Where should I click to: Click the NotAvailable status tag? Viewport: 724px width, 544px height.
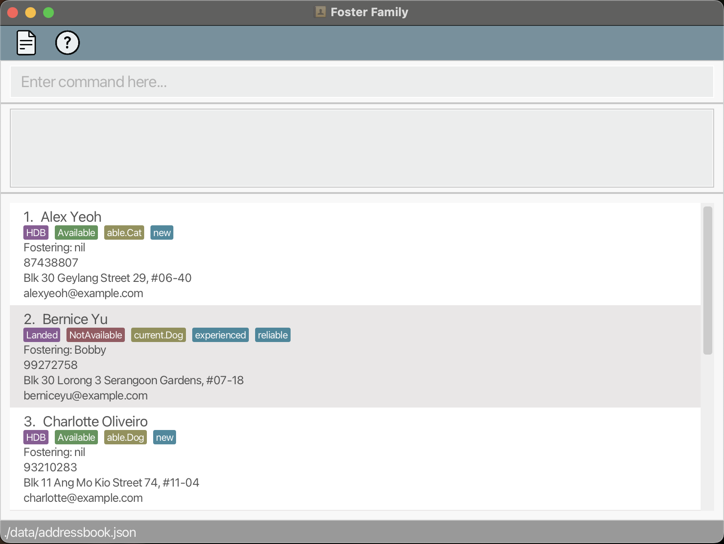tap(96, 335)
